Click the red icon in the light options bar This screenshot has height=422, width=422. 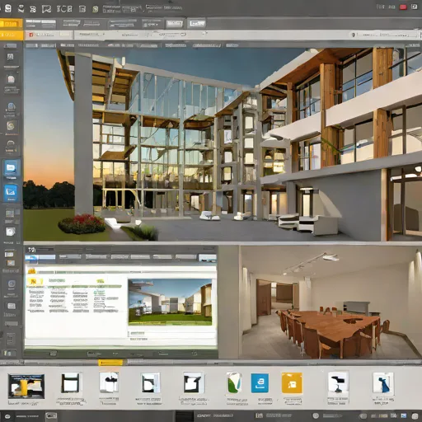click(x=30, y=35)
